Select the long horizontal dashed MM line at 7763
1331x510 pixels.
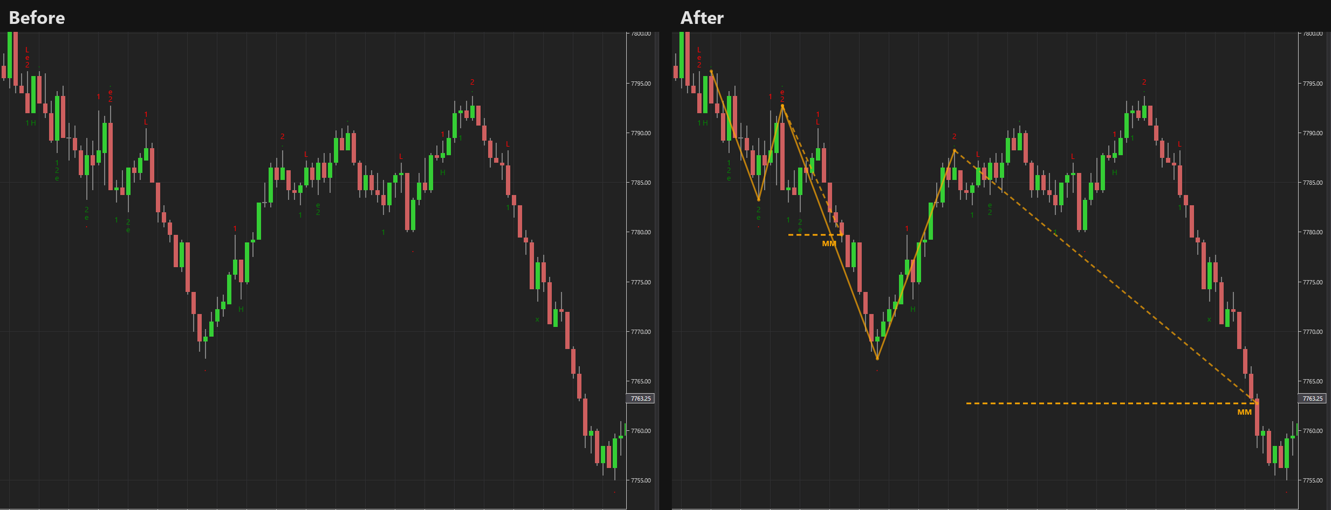(1111, 404)
